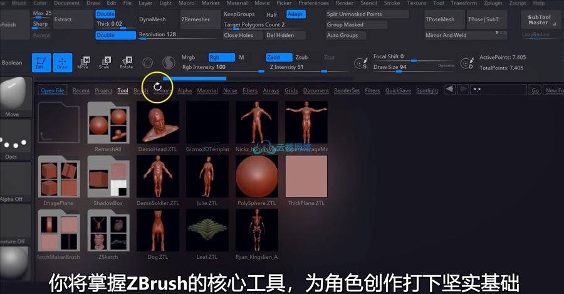The height and width of the screenshot is (294, 564).
Task: Select Dog.ZTL thumbnail
Action: 157,231
